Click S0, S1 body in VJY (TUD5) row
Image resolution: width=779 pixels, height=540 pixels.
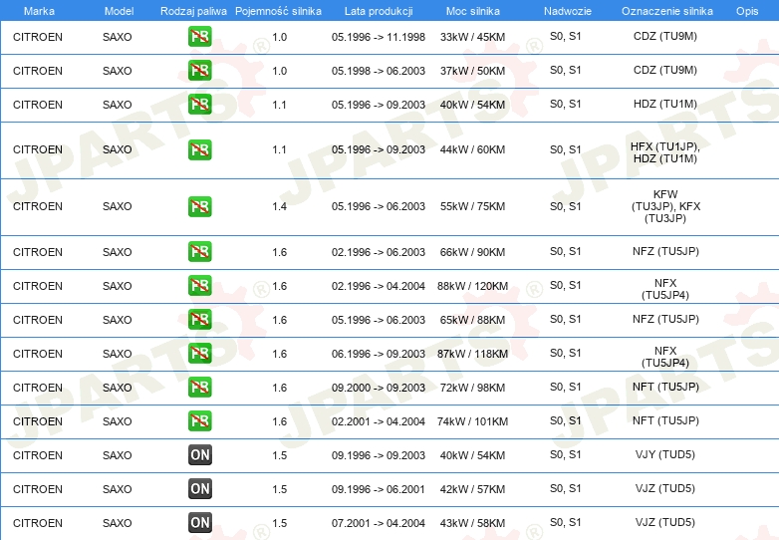pos(566,454)
